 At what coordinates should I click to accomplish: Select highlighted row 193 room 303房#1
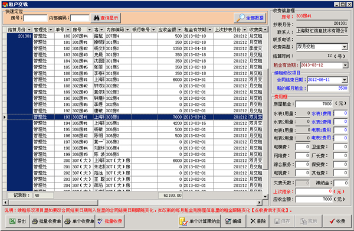coord(135,117)
